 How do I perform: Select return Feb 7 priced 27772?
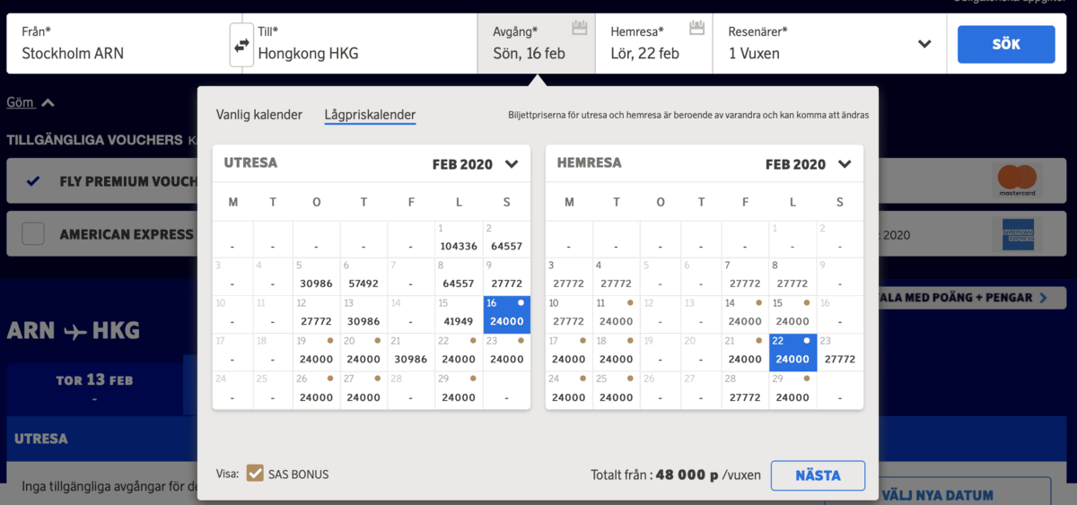click(x=745, y=276)
